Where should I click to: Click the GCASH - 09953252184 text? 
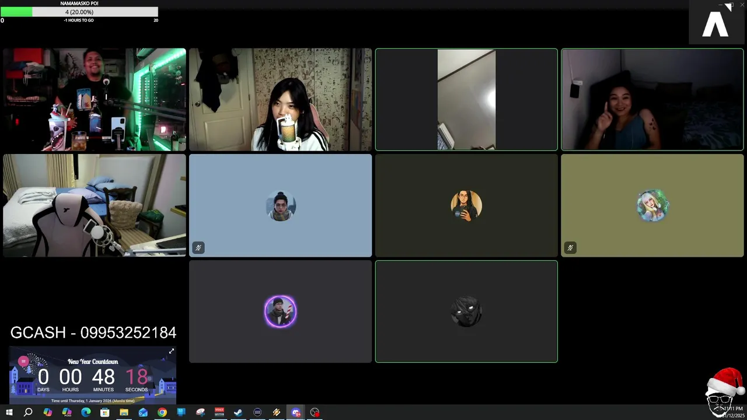pos(93,332)
